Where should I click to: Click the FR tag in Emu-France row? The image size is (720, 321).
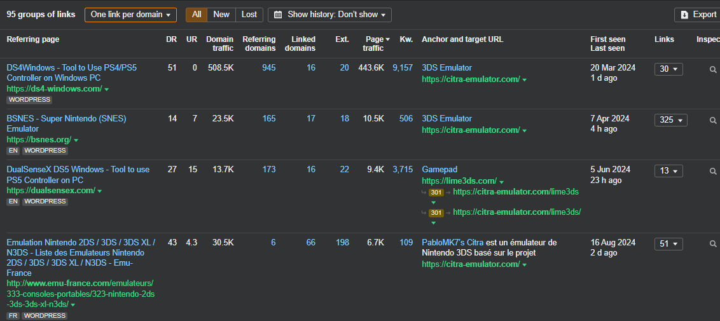[x=13, y=315]
